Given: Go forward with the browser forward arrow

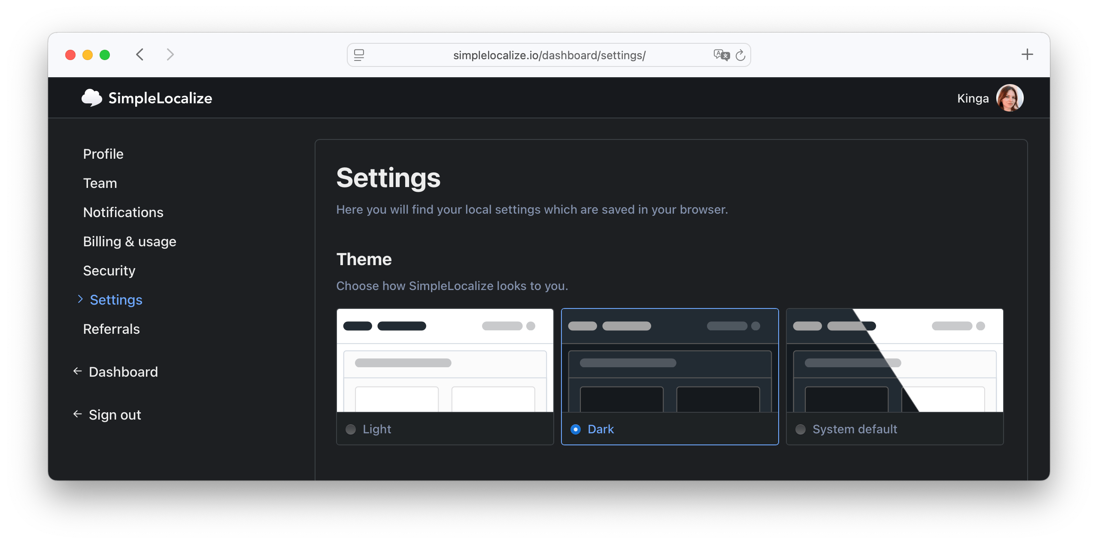Looking at the screenshot, I should tap(170, 54).
